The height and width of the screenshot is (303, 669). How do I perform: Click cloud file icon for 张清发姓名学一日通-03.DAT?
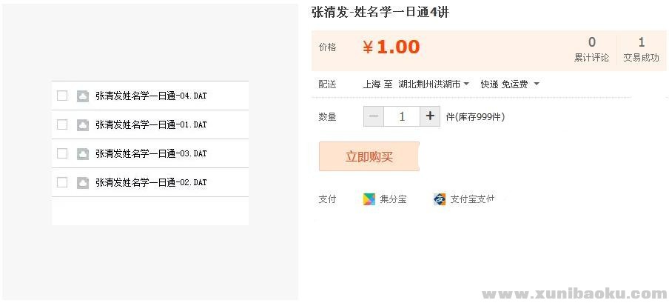(x=83, y=153)
